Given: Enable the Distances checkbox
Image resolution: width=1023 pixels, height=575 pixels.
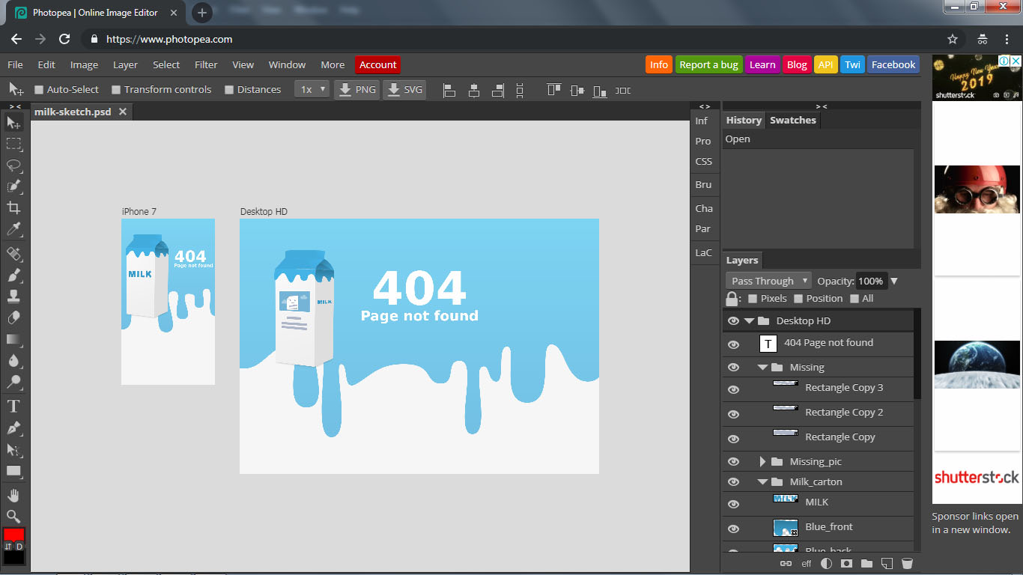Looking at the screenshot, I should [x=229, y=90].
